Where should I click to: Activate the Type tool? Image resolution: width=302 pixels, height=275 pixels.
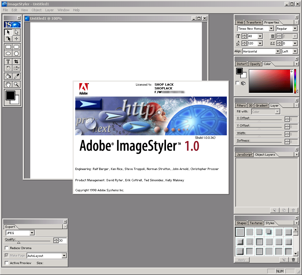click(8, 62)
